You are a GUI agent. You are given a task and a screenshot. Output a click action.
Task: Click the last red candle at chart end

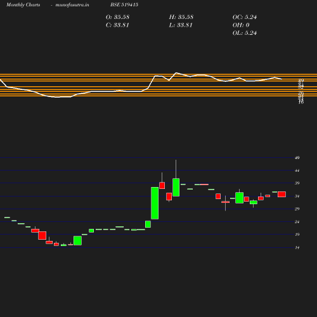coord(281,194)
